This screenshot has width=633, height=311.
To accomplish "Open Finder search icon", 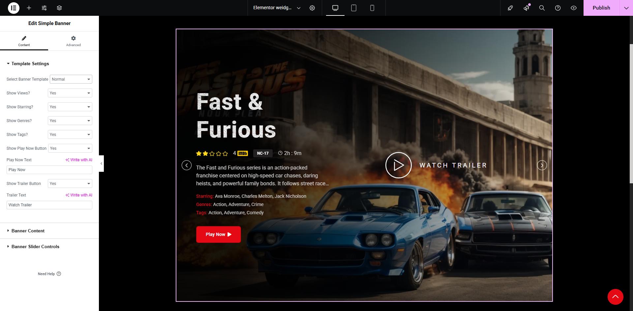I will 542,8.
